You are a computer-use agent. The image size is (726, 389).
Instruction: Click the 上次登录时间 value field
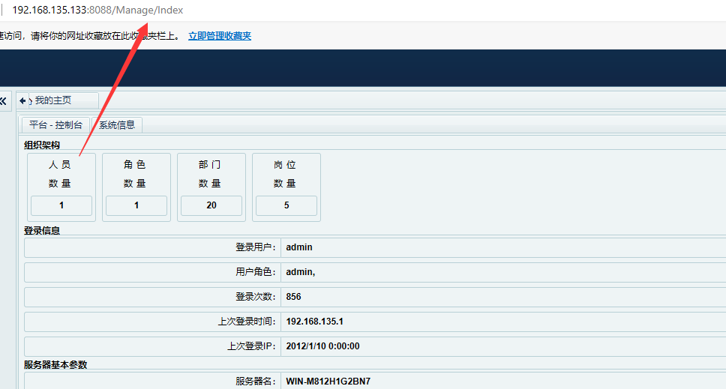coord(315,322)
